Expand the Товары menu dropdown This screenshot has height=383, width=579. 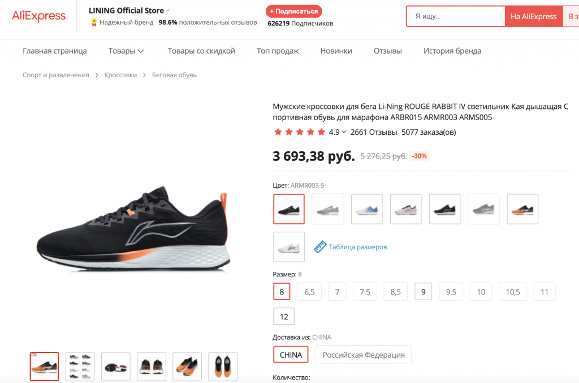141,51
